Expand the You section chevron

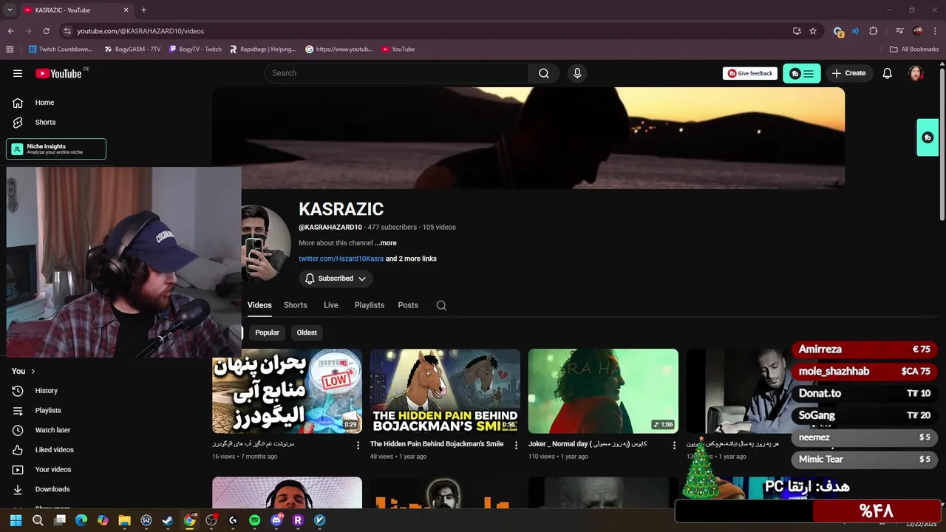33,371
